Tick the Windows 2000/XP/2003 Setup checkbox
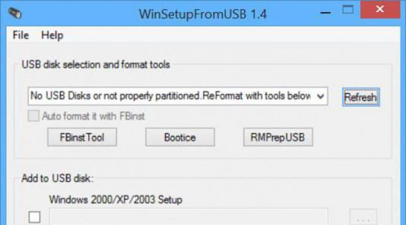The width and height of the screenshot is (406, 225). click(x=34, y=217)
